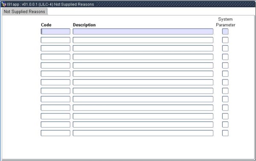
Task: Select the Description field in the sixth row
Action: click(x=143, y=74)
